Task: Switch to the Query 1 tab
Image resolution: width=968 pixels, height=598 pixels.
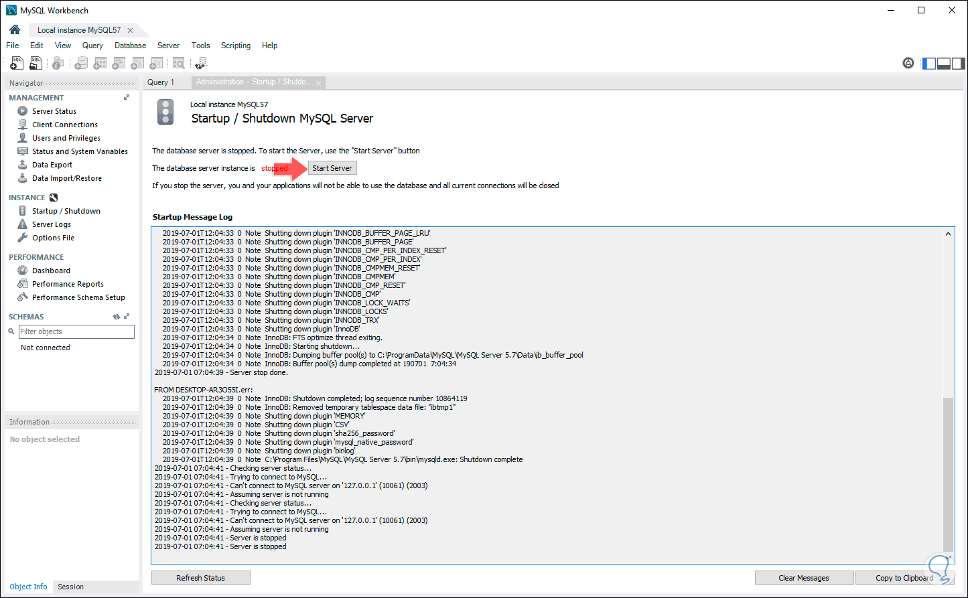Action: (x=161, y=82)
